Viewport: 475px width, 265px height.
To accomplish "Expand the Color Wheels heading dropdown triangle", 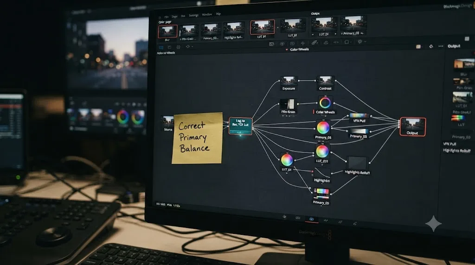I will click(x=287, y=50).
